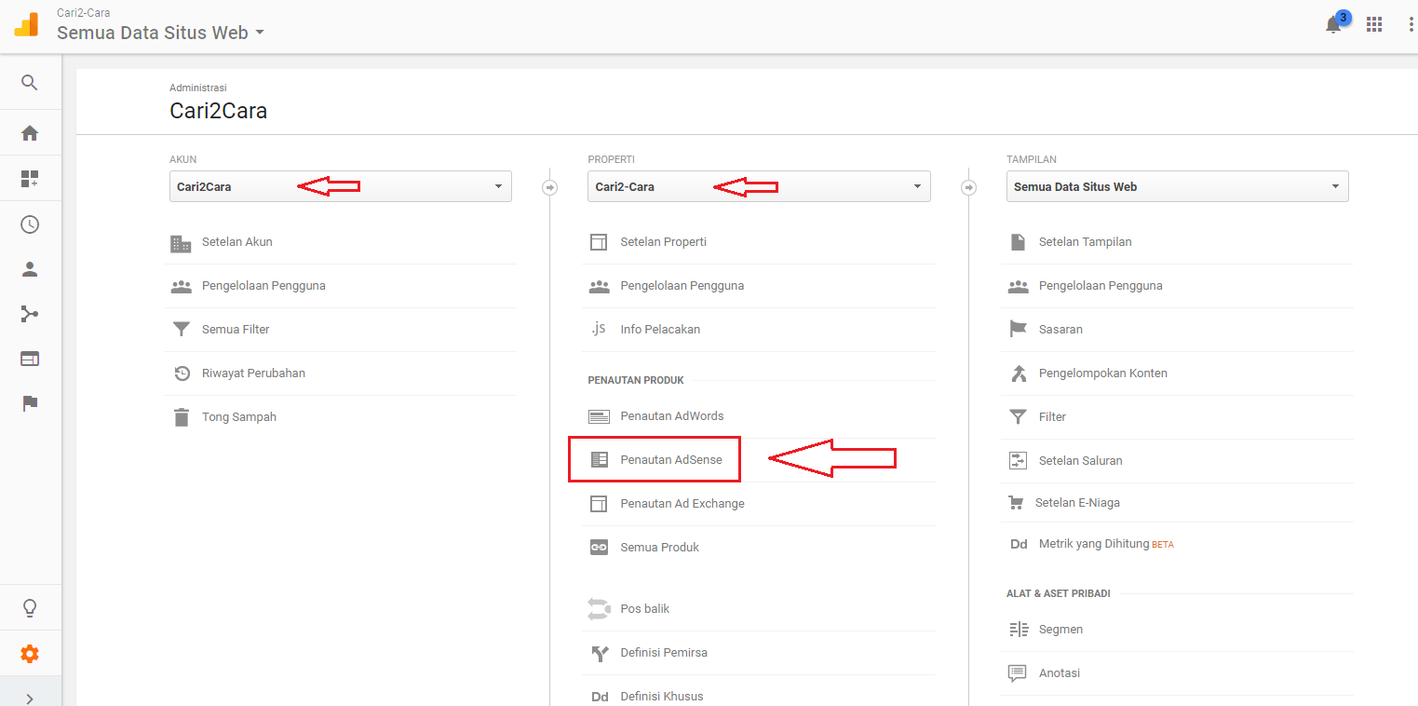Expand the Semua Data Situs Web header dropdown
This screenshot has width=1418, height=706.
[x=159, y=32]
